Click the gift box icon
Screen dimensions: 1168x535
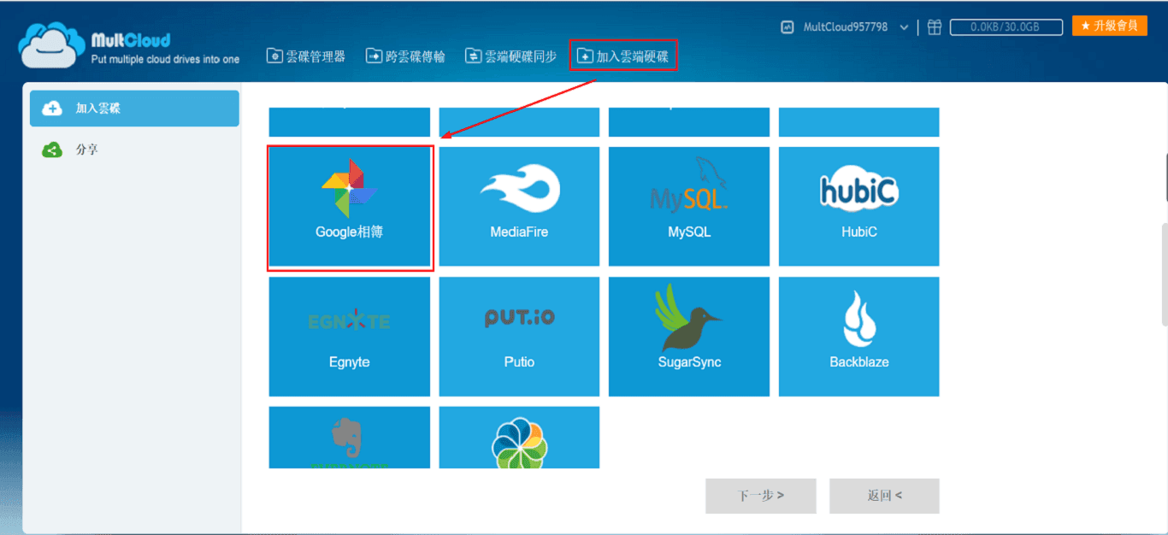pyautogui.click(x=935, y=27)
